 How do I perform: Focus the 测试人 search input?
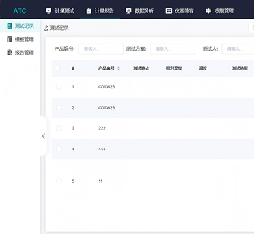[238, 49]
